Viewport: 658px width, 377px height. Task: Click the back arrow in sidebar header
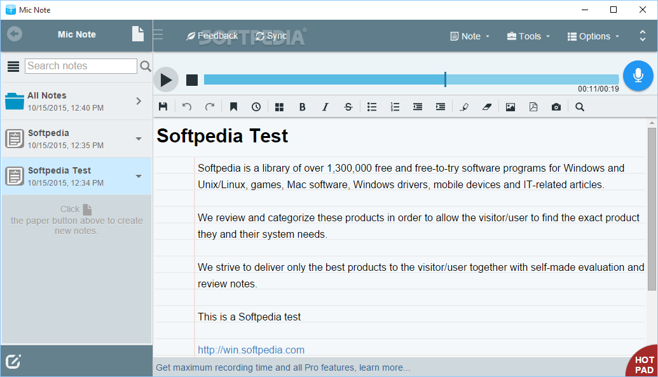click(15, 34)
